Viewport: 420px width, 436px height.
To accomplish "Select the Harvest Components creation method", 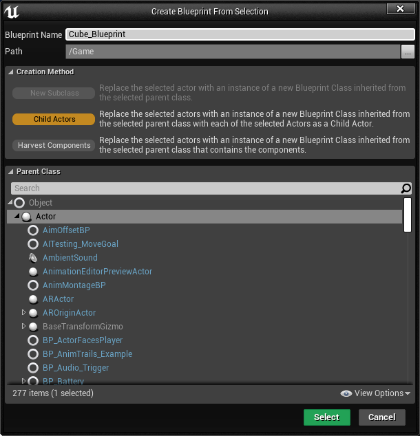I will pyautogui.click(x=54, y=145).
